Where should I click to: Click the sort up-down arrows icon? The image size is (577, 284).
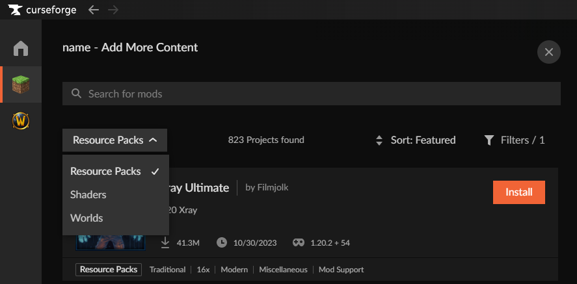pyautogui.click(x=379, y=140)
